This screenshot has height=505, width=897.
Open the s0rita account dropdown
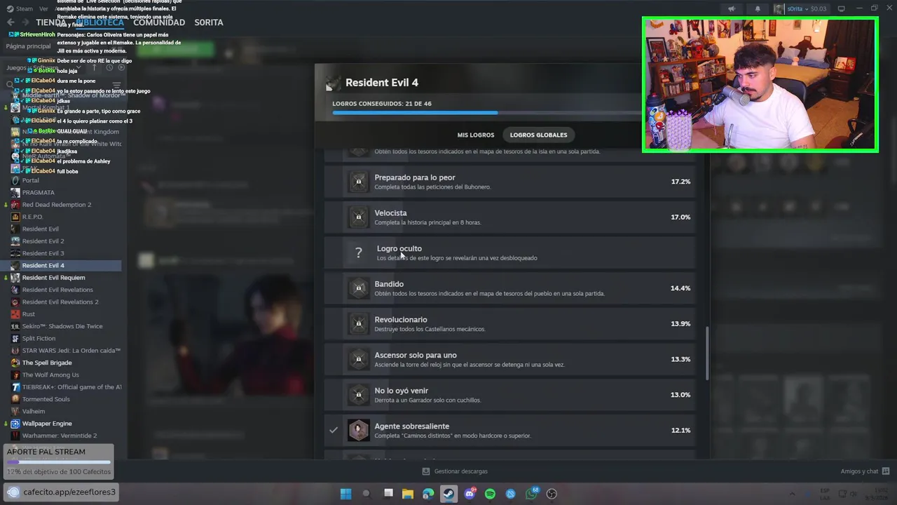click(x=807, y=8)
